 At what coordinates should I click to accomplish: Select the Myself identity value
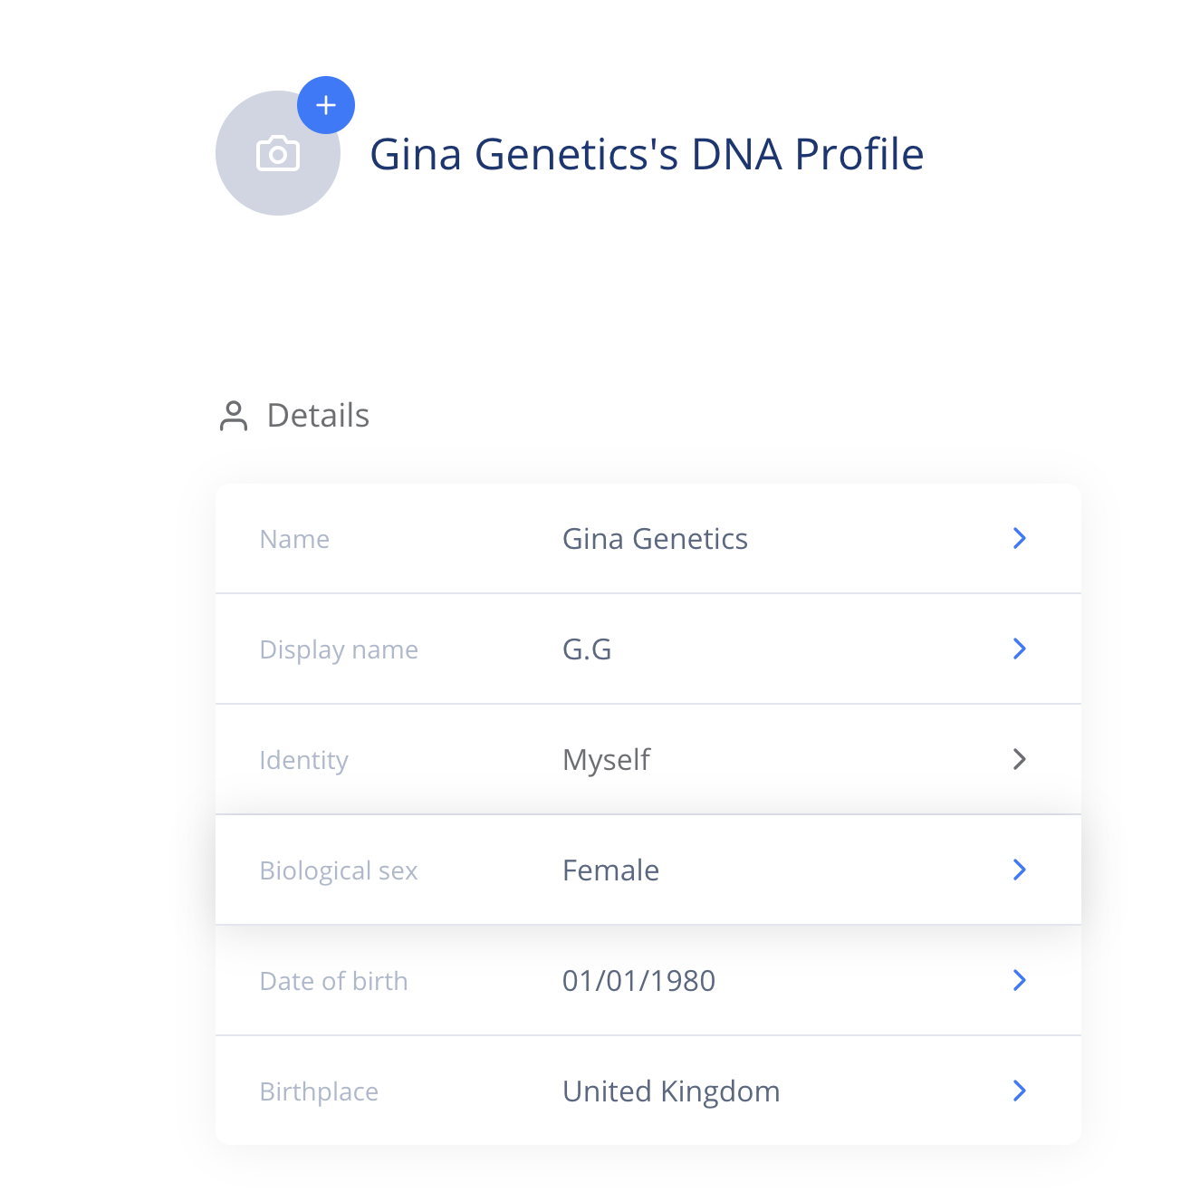coord(606,760)
